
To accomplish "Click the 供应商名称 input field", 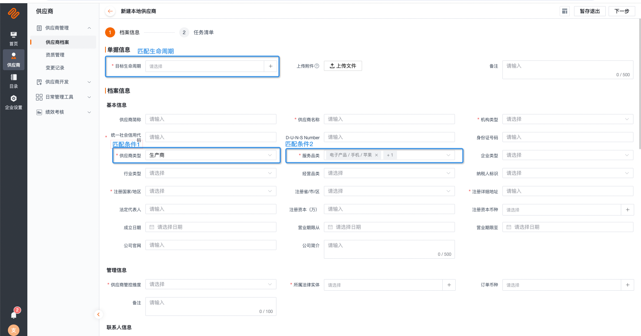I will click(x=389, y=119).
